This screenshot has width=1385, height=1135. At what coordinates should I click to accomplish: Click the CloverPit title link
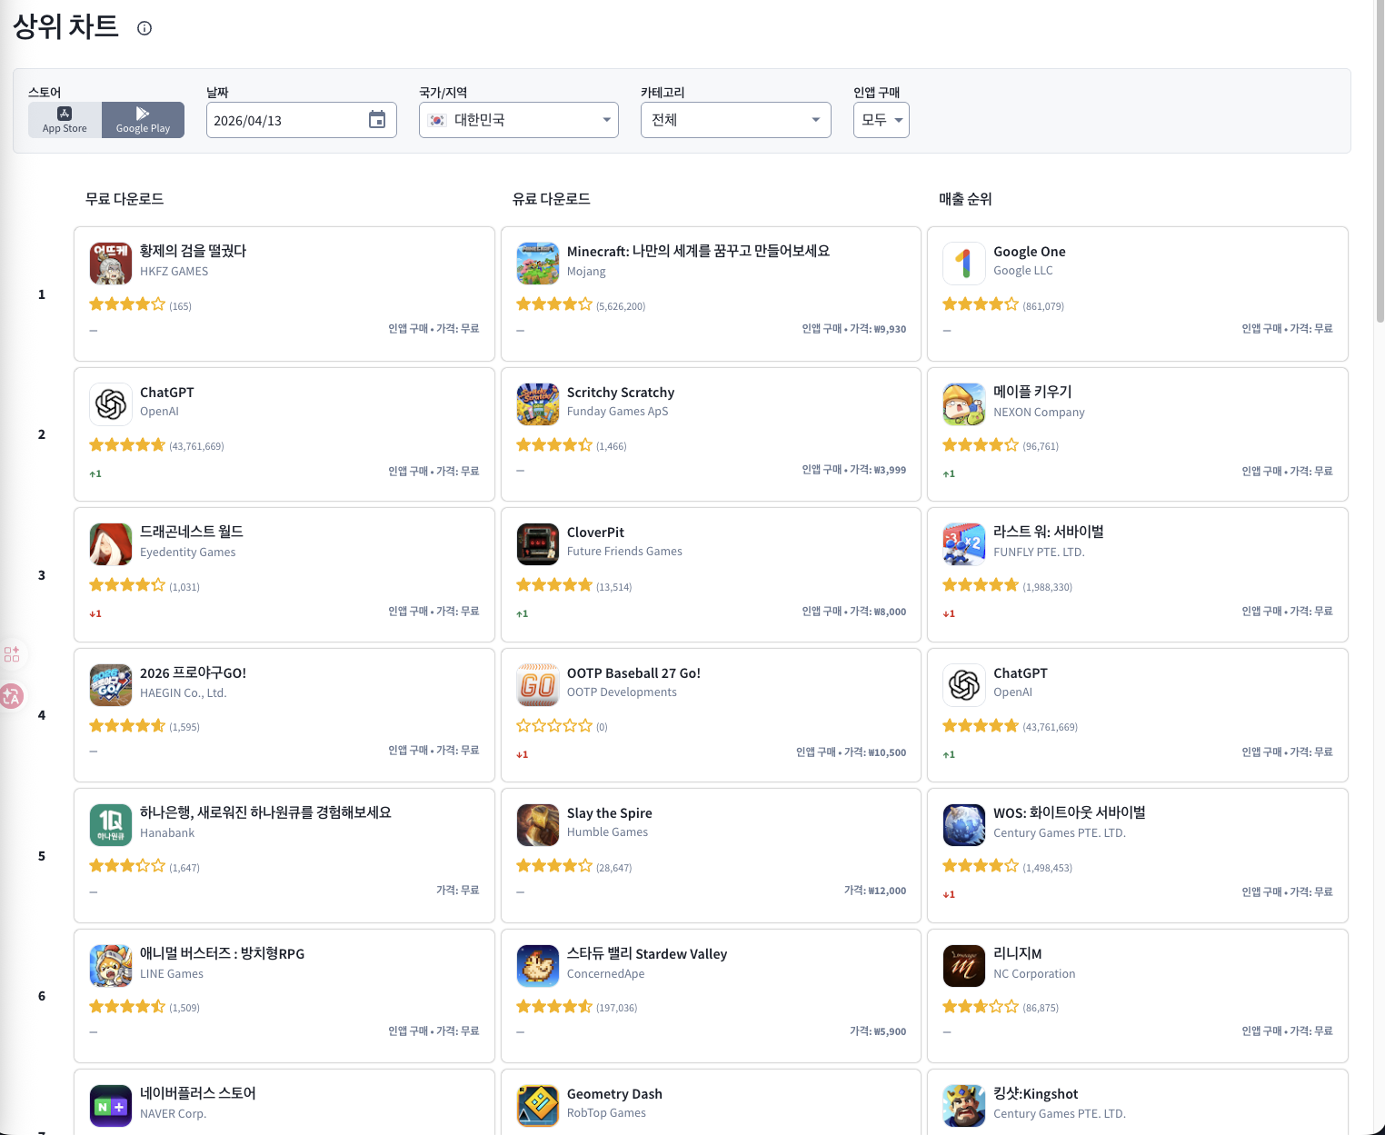click(595, 533)
